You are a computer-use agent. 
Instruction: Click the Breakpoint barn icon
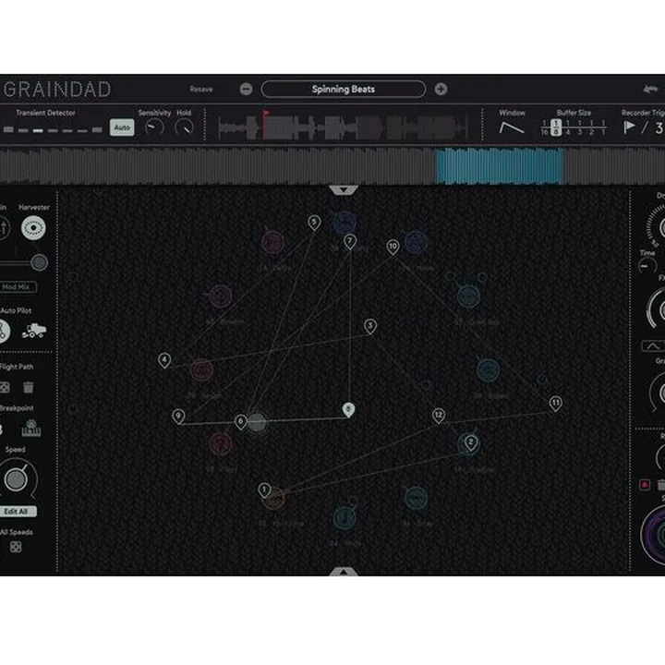pos(31,429)
